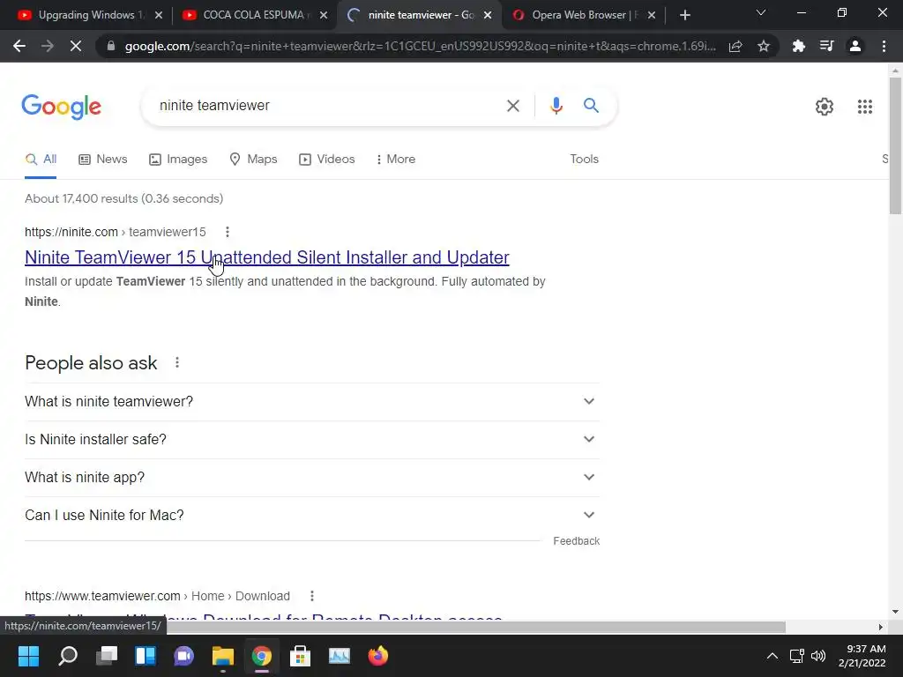903x677 pixels.
Task: Click the horizontal scrollbar thumb
Action: 475,627
